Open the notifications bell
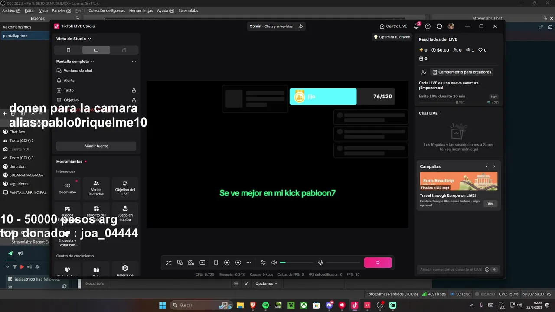Viewport: 555px width, 312px height. click(417, 26)
